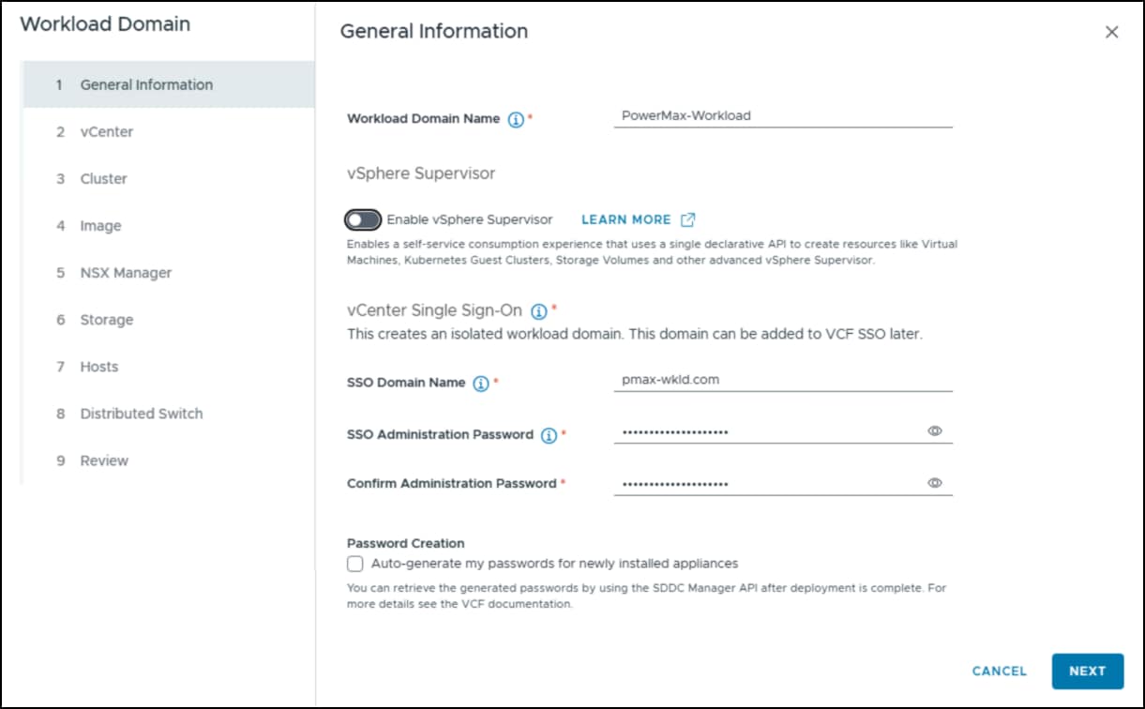Click the NEXT button

point(1088,671)
